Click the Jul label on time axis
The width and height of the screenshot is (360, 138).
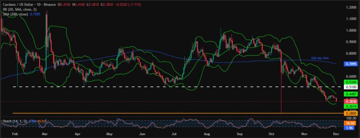[174, 134]
